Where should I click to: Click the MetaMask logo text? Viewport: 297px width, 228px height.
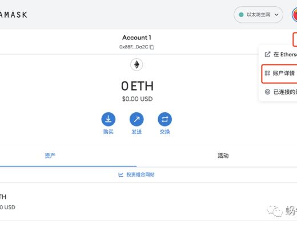(13, 15)
